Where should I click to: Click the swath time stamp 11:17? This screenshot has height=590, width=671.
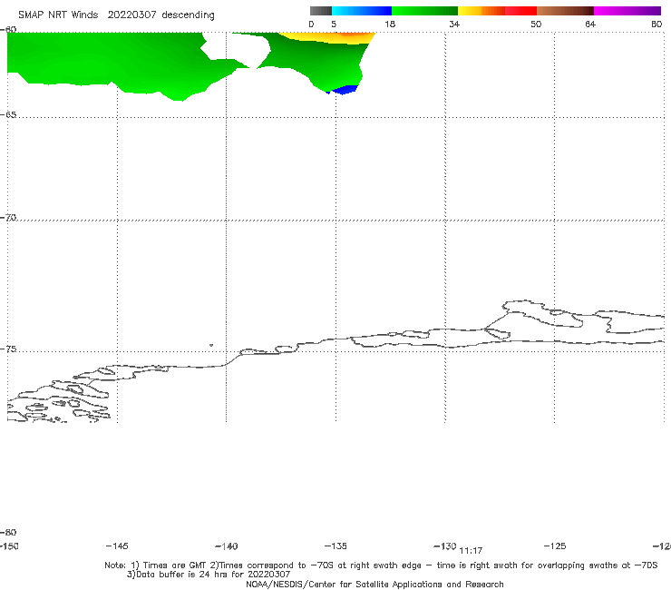pyautogui.click(x=471, y=551)
